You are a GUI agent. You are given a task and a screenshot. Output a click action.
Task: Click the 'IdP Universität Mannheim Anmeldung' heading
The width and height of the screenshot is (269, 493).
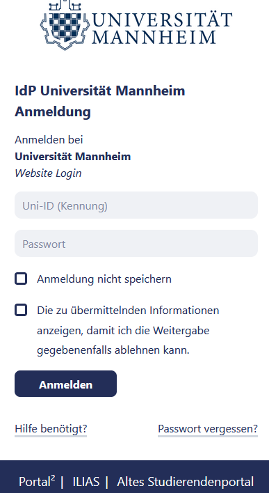(x=100, y=101)
